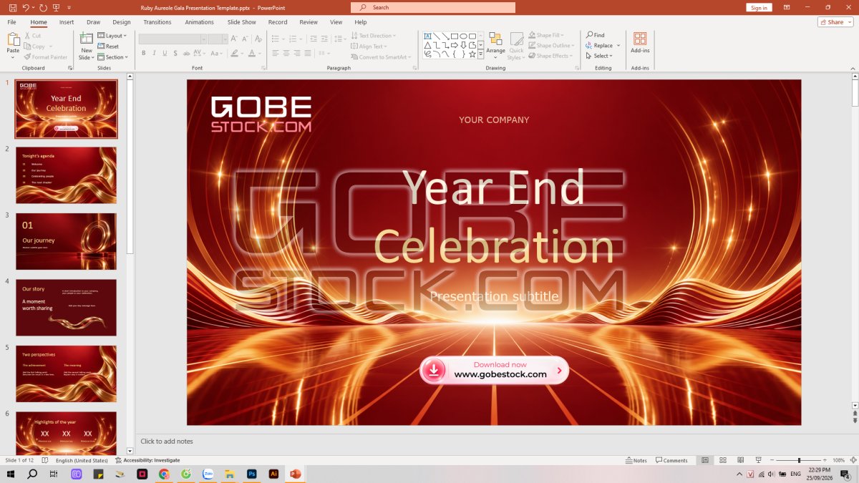This screenshot has height=483, width=859.
Task: Switch to Slide Sorter view
Action: pos(723,460)
